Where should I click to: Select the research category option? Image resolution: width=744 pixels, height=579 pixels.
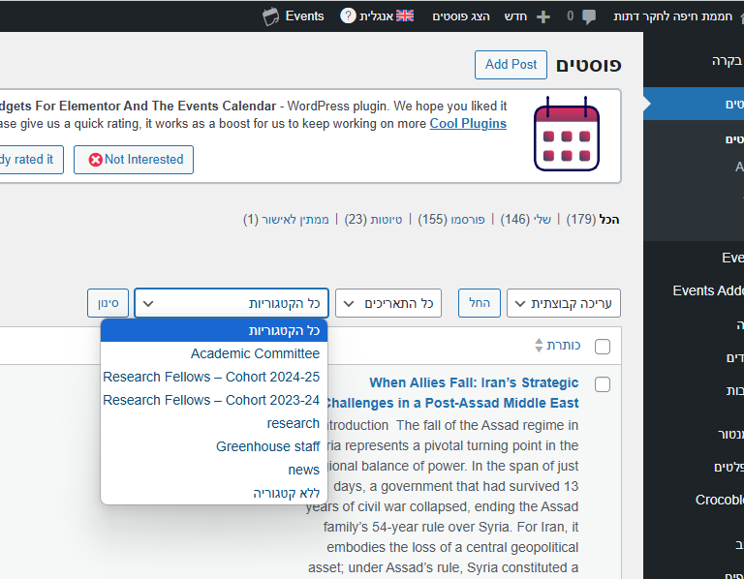214,423
